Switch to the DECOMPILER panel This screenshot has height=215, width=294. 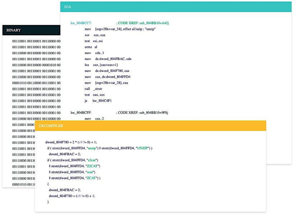point(51,125)
